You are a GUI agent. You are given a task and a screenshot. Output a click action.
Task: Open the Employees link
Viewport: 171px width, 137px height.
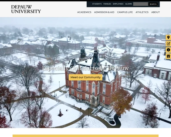coord(118,4)
